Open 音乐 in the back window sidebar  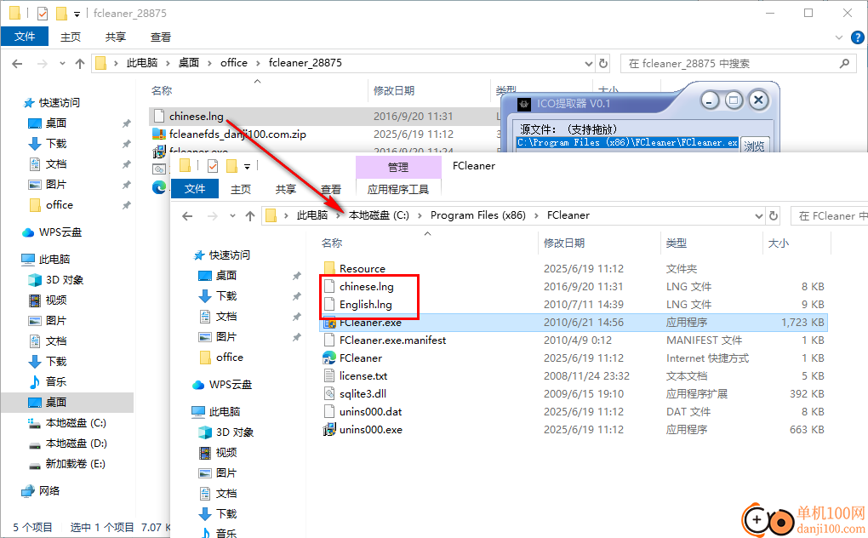[56, 382]
